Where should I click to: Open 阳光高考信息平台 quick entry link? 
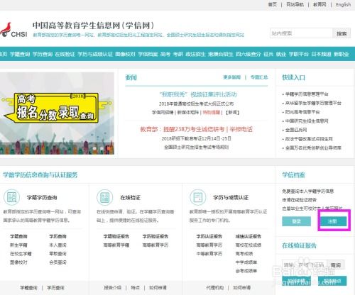tap(302, 112)
